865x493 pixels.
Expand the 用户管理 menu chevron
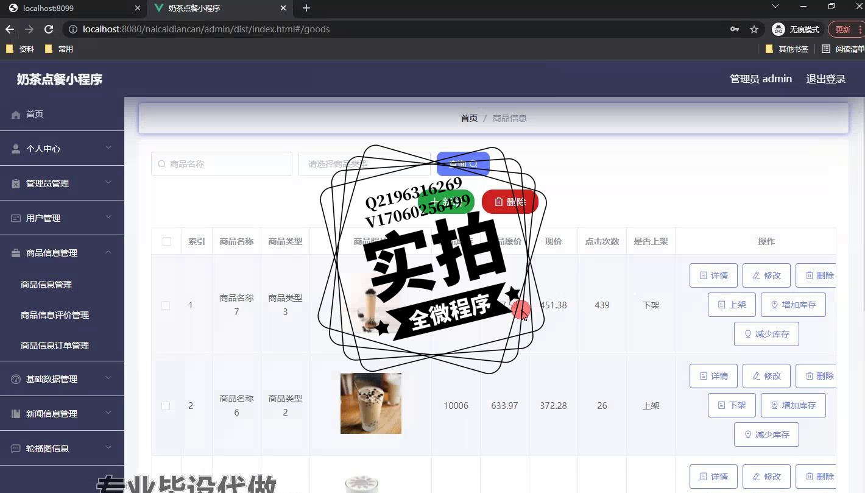108,218
